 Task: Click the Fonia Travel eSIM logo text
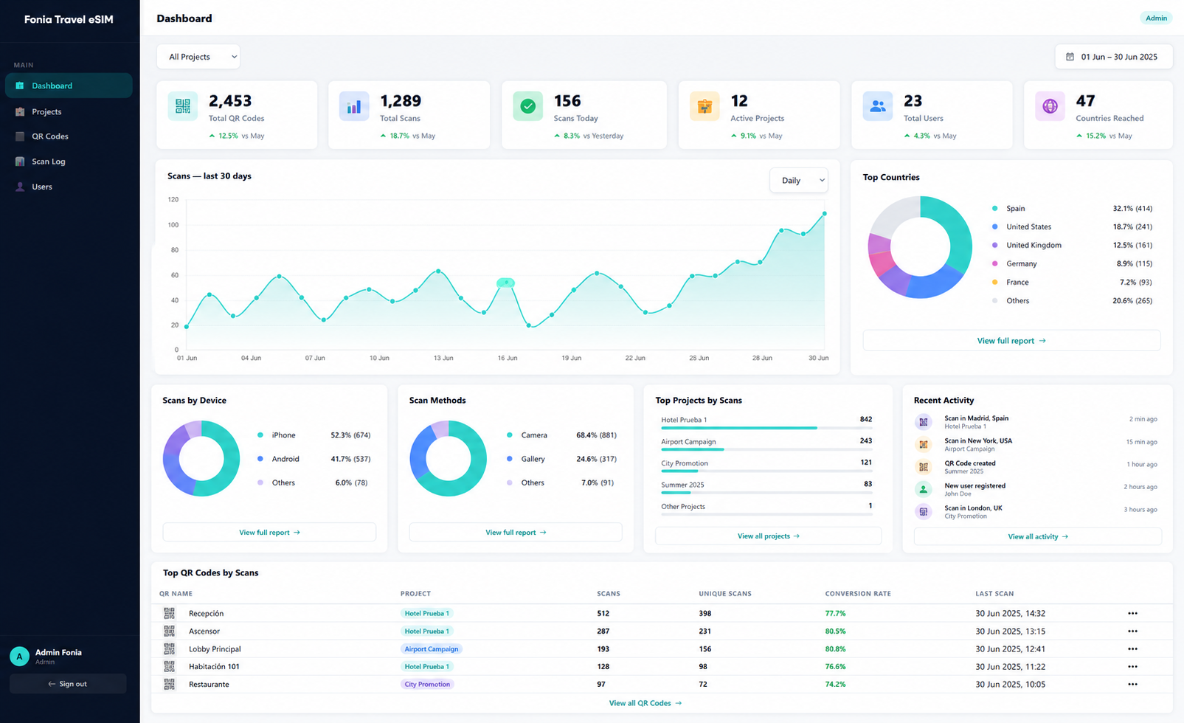(69, 20)
